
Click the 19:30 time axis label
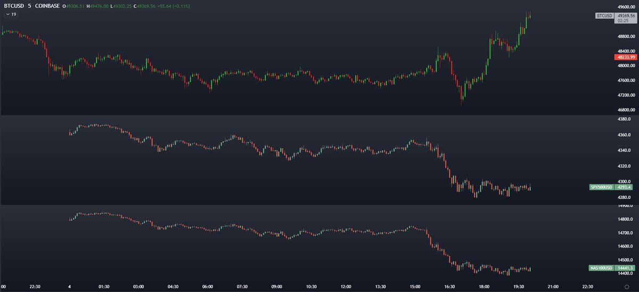(519, 286)
